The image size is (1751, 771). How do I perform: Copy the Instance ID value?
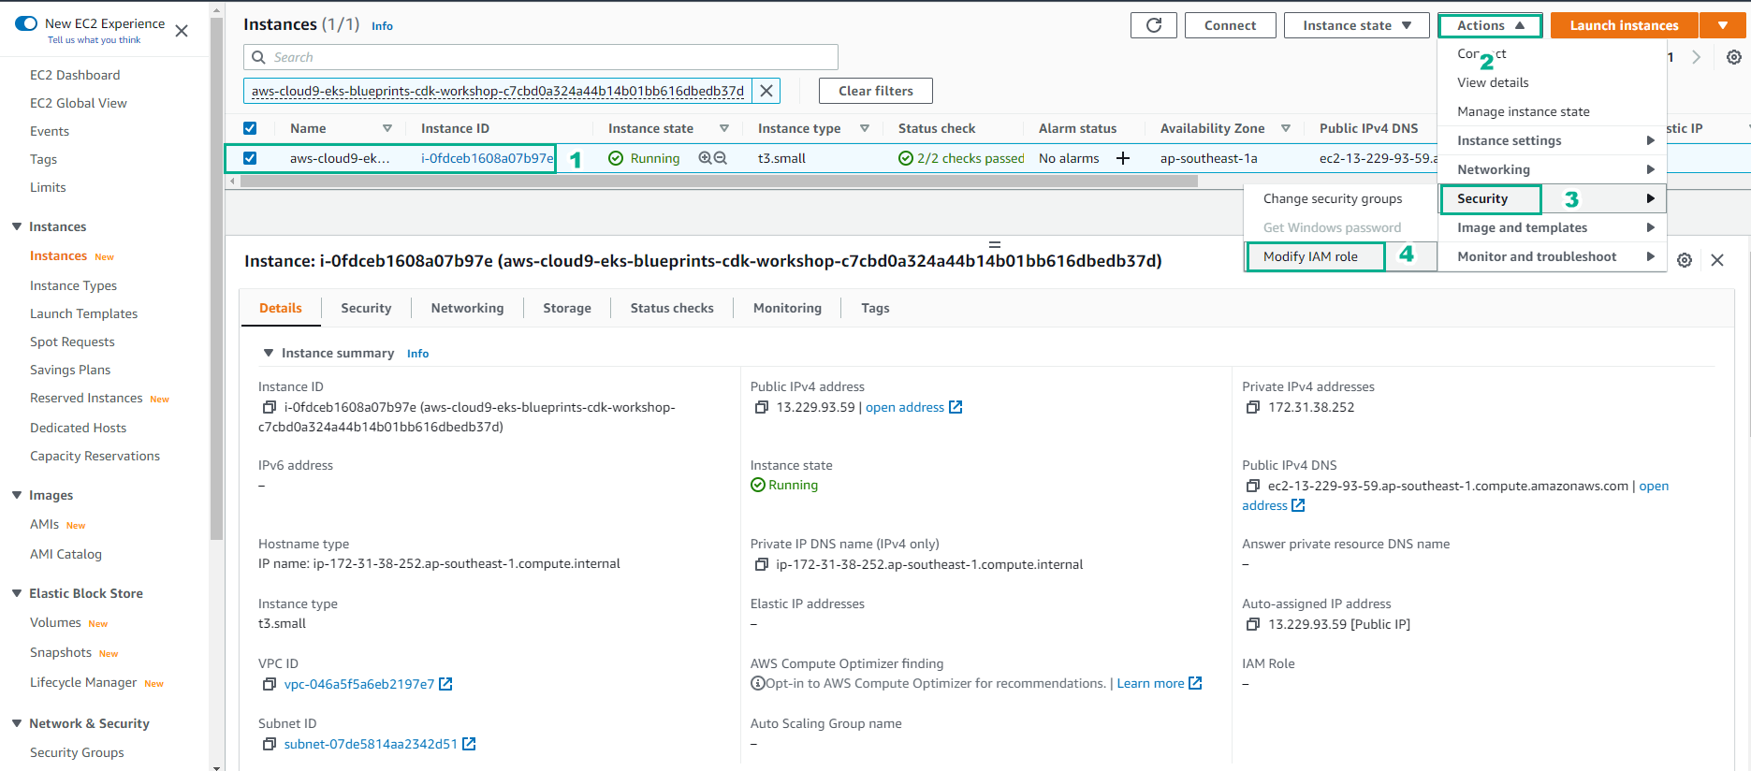point(270,407)
